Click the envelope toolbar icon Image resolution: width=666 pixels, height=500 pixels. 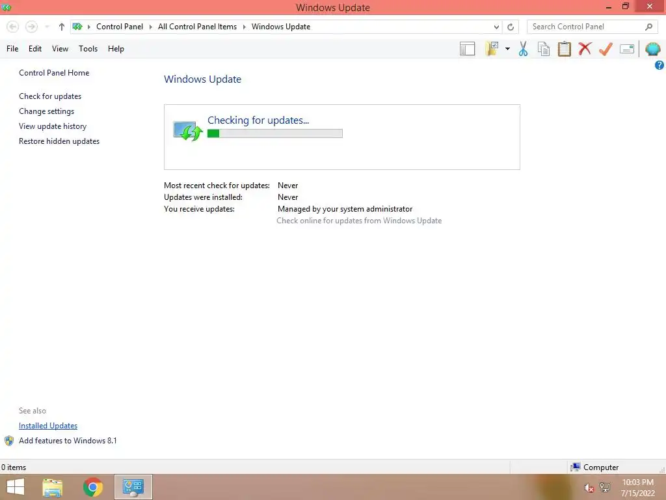(x=627, y=49)
